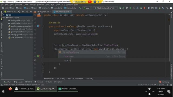Screen dimensions: 173x97
Task: Click the override gutter icon on line 26
Action: tap(38, 26)
